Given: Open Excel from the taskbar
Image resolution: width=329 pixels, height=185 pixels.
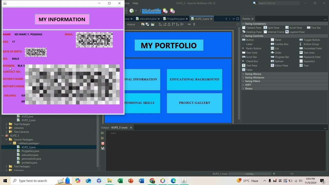Looking at the screenshot, I should point(120,181).
